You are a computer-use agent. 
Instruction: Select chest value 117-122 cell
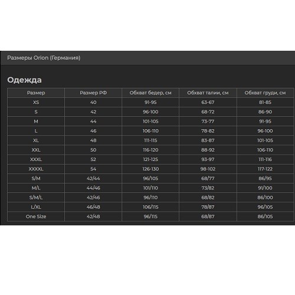pos(265,169)
